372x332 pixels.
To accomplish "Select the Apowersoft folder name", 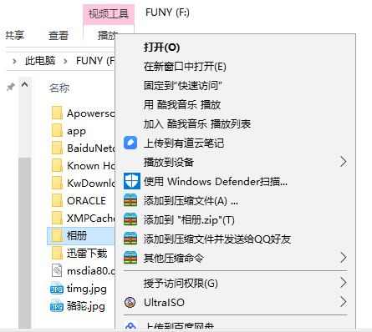I will tap(90, 113).
